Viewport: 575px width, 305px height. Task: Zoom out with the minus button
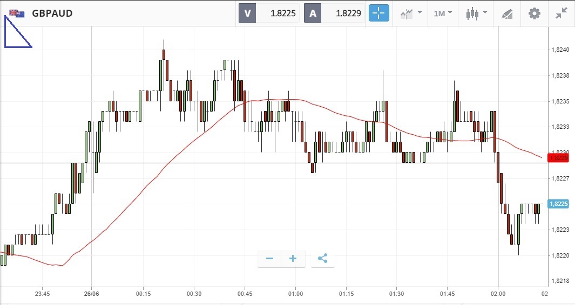click(269, 259)
